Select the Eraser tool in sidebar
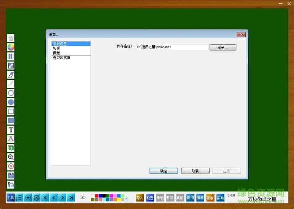This screenshot has height=209, width=294. [x=11, y=74]
